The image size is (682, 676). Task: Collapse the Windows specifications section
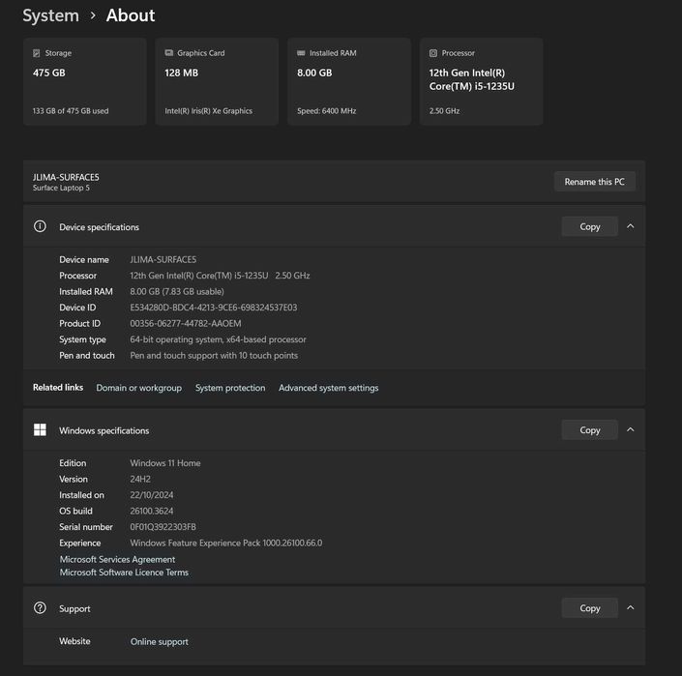[631, 430]
